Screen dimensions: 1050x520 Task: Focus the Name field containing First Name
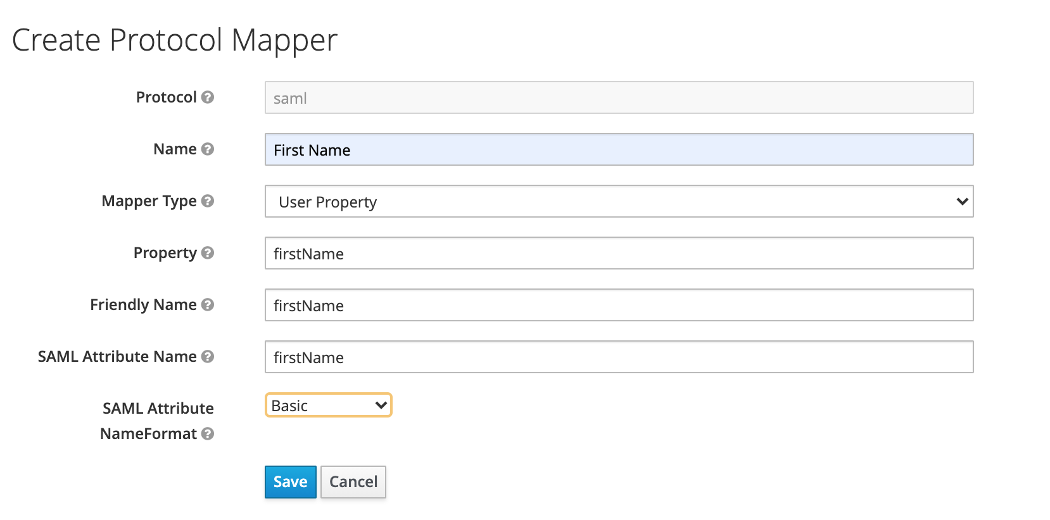coord(619,150)
